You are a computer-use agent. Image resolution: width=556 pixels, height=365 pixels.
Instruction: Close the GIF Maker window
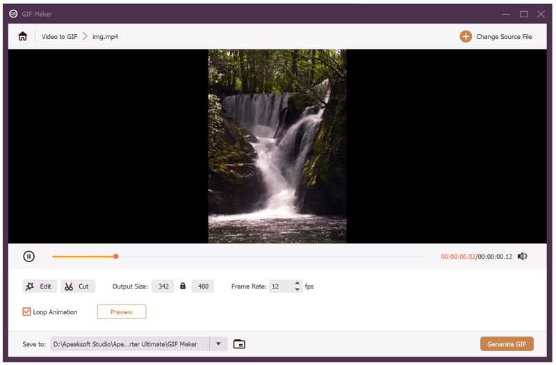[541, 14]
